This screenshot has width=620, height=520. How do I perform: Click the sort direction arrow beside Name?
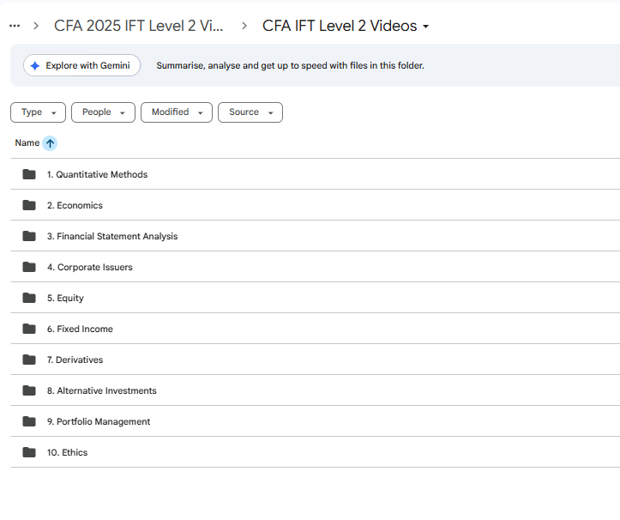click(50, 143)
